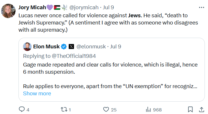Open the reply comment icon
Image resolution: width=208 pixels, height=114 pixels.
22,109
